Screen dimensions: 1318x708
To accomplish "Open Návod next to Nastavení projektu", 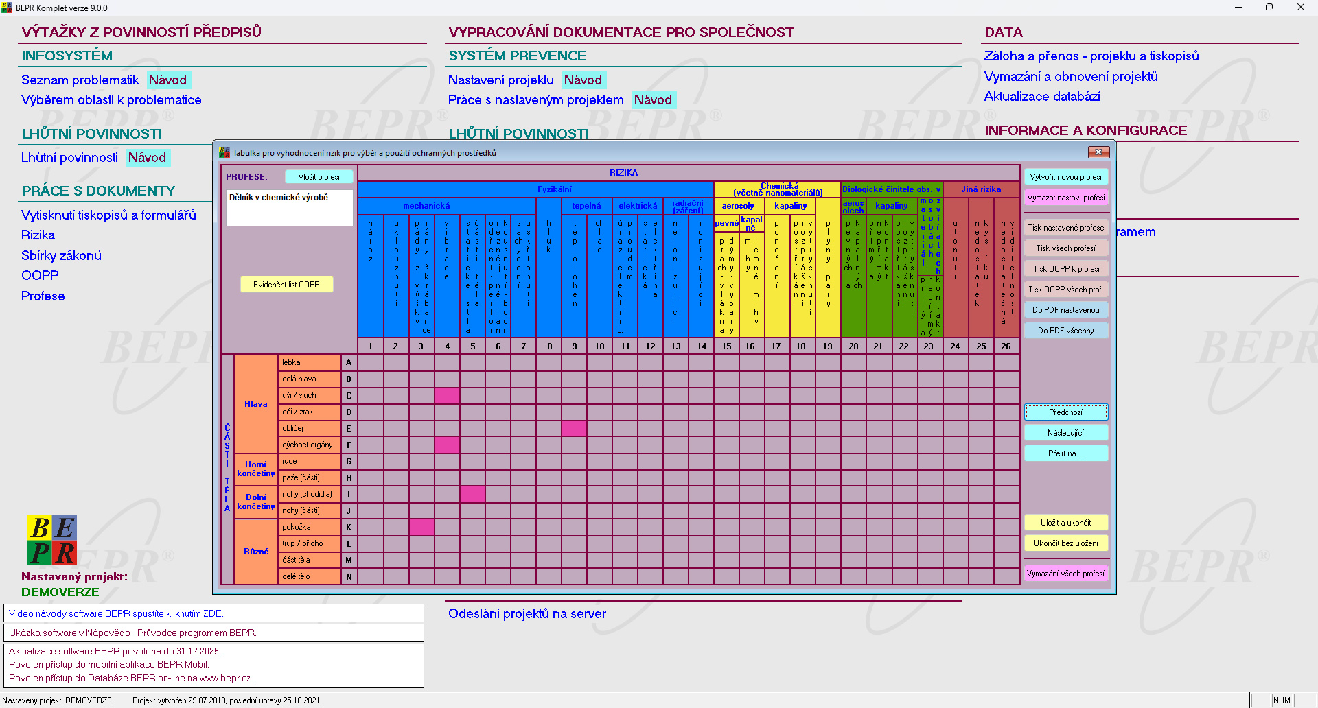I will 583,80.
